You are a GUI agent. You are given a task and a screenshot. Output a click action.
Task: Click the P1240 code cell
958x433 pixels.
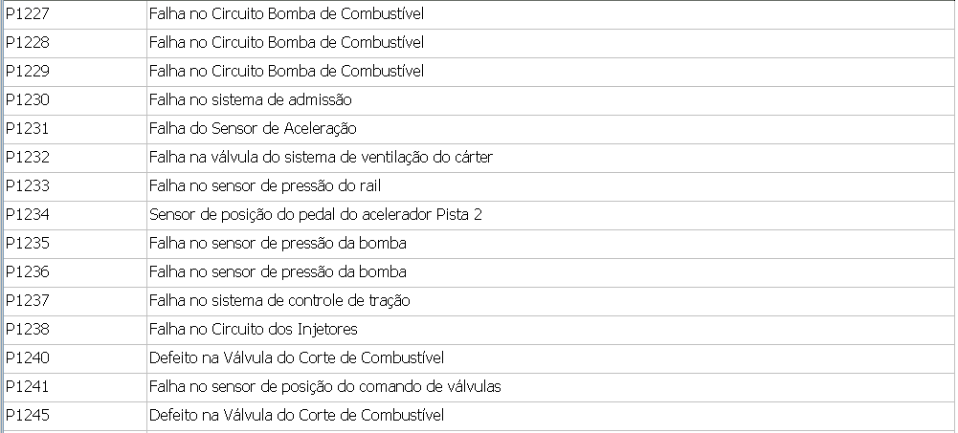pos(28,358)
